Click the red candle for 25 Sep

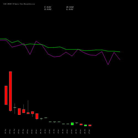click(x=19, y=112)
